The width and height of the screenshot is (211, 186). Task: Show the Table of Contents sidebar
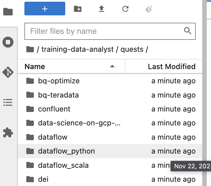tap(8, 102)
